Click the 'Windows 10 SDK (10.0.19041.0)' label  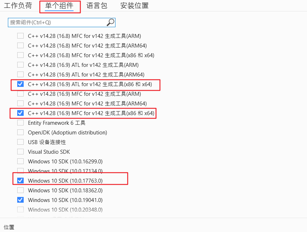click(x=65, y=200)
